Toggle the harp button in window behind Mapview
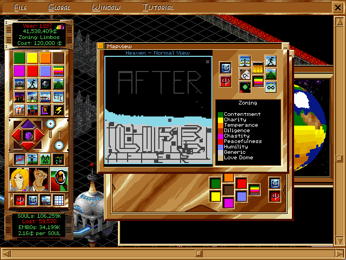The height and width of the screenshot is (260, 346). [x=275, y=183]
